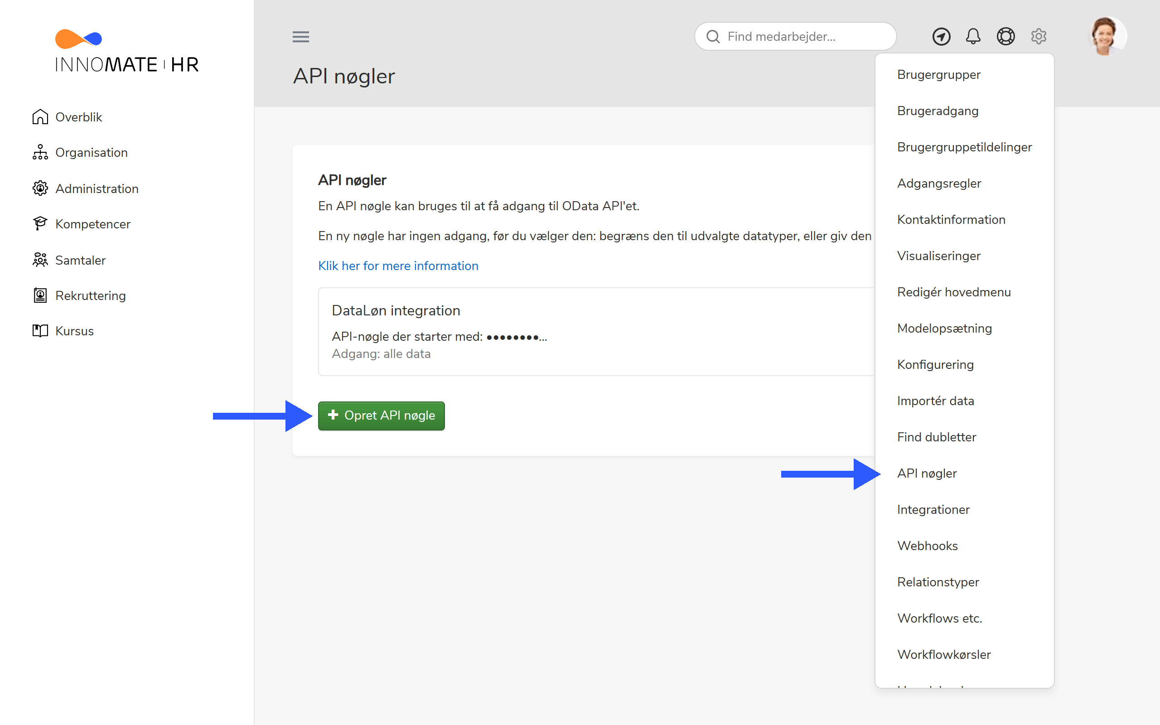Viewport: 1160px width, 725px height.
Task: Choose Kontaktinformation in settings menu
Action: [x=951, y=220]
